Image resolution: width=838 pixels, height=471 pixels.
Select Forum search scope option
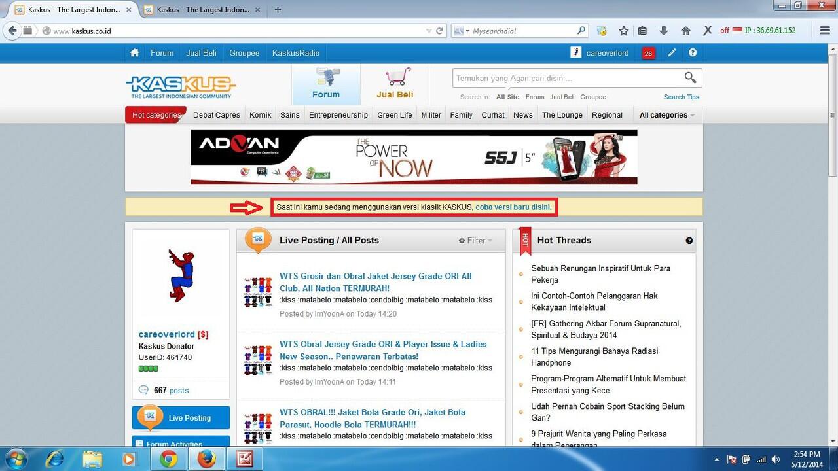(x=535, y=97)
